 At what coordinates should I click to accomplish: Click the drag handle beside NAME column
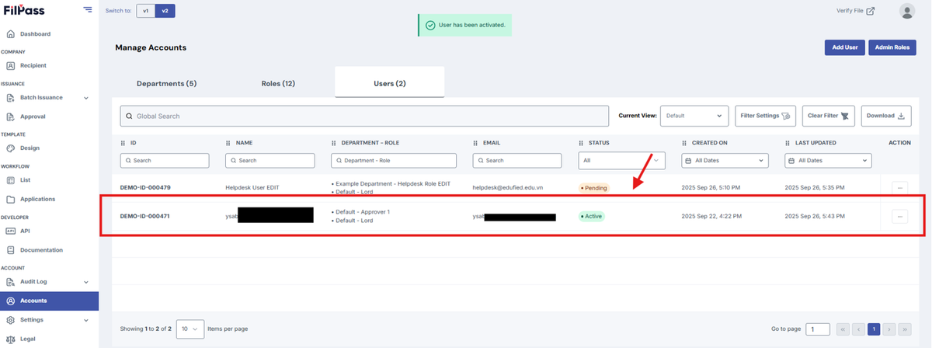click(x=228, y=143)
